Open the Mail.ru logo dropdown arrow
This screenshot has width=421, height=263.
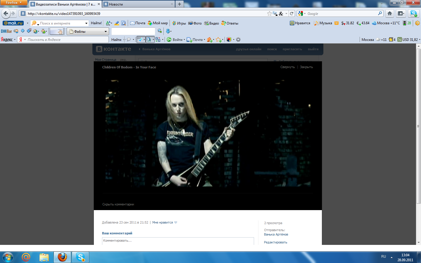[27, 23]
